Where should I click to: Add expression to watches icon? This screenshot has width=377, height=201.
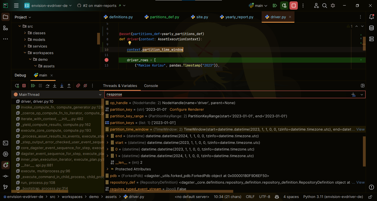pos(353,94)
